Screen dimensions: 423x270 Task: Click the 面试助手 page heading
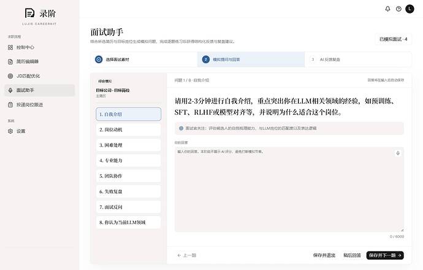click(107, 32)
